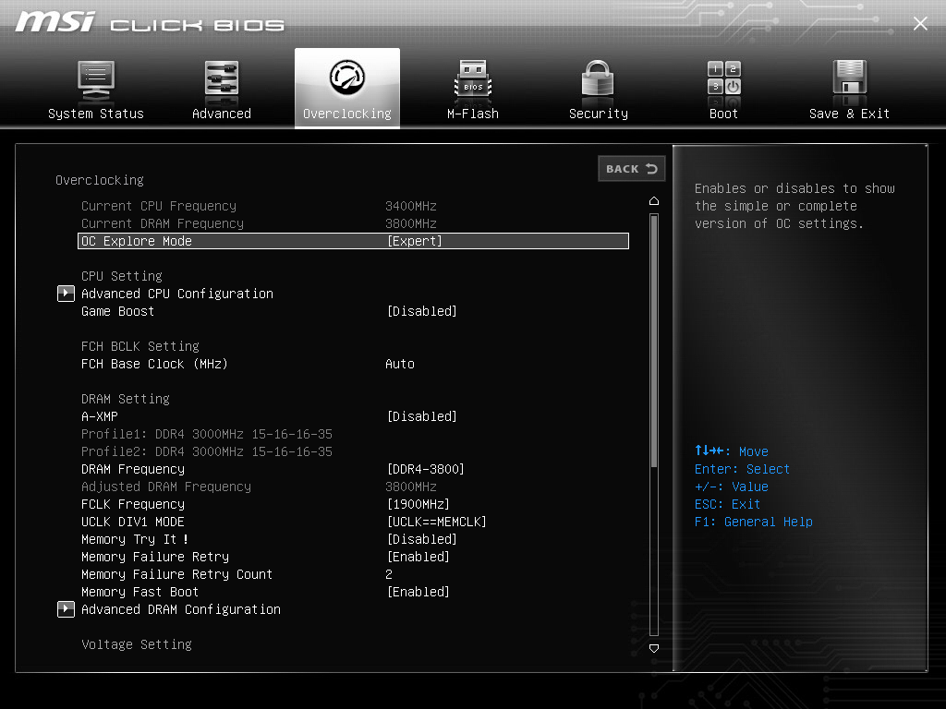Click the MSI logo in header

point(55,22)
